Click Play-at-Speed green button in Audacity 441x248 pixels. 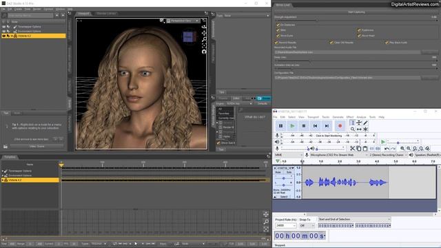(383, 142)
